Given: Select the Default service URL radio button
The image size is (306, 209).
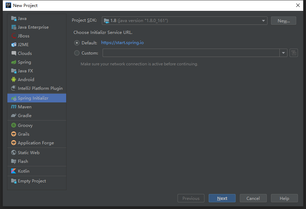Looking at the screenshot, I should 77,43.
